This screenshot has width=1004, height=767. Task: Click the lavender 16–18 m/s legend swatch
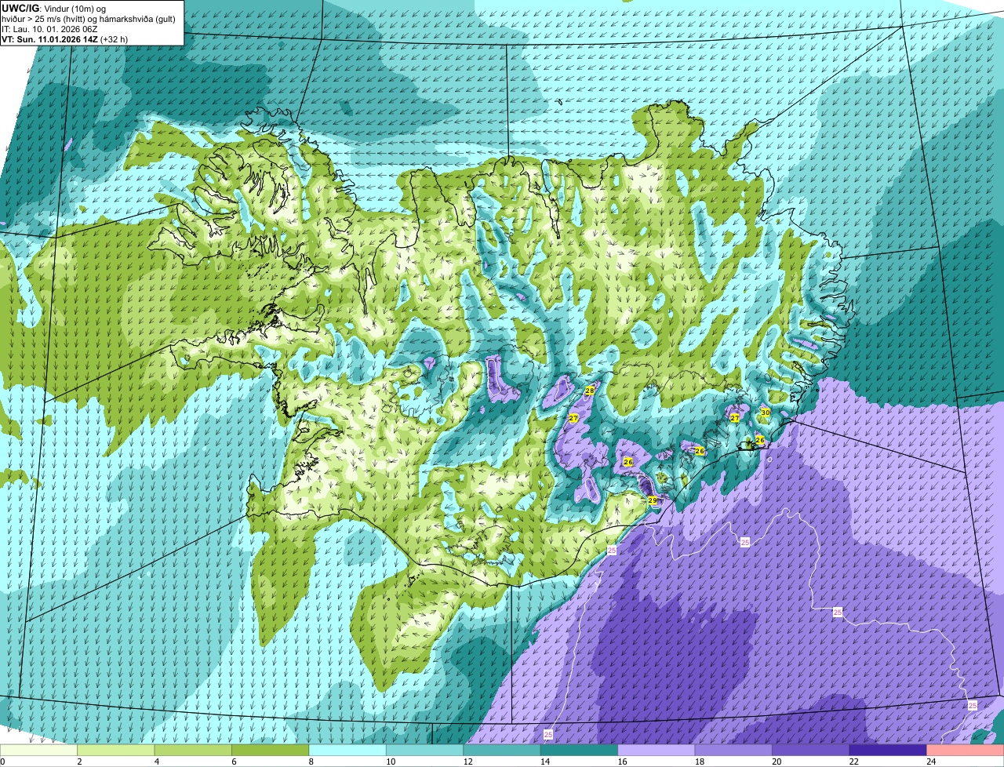click(x=657, y=751)
